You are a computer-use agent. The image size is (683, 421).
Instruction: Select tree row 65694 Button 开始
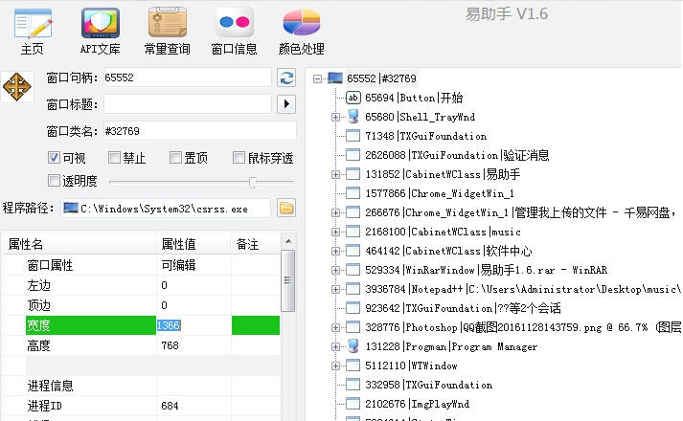(414, 98)
